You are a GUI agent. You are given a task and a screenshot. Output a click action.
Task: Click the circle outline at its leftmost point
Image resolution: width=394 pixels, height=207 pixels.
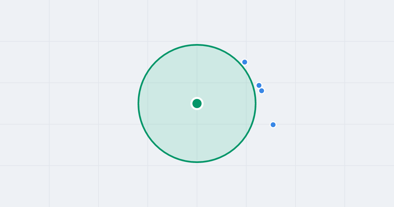point(139,103)
